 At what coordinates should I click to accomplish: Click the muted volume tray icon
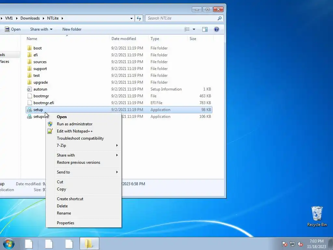300,244
